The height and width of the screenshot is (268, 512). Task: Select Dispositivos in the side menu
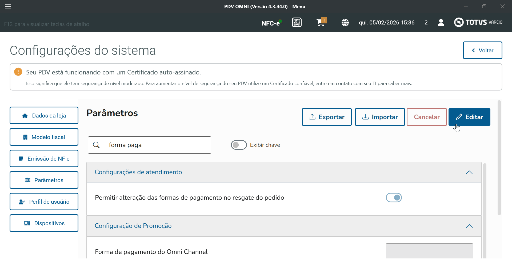(44, 223)
